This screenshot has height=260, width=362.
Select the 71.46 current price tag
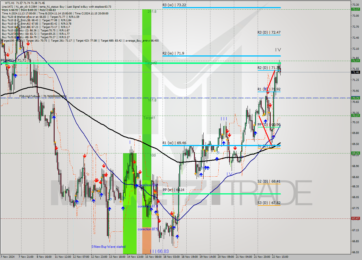pyautogui.click(x=355, y=72)
